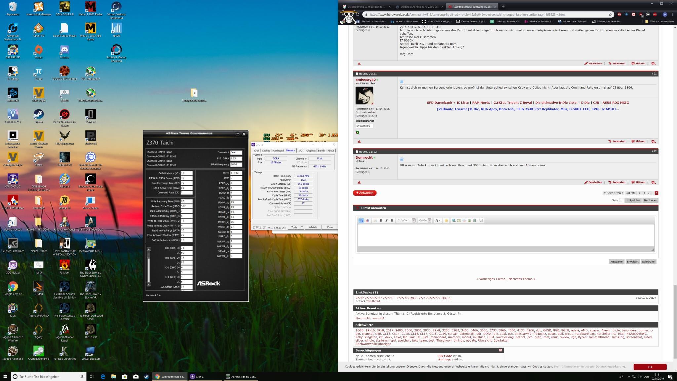This screenshot has height=381, width=677.
Task: Open the Windows Start menu
Action: click(x=5, y=376)
